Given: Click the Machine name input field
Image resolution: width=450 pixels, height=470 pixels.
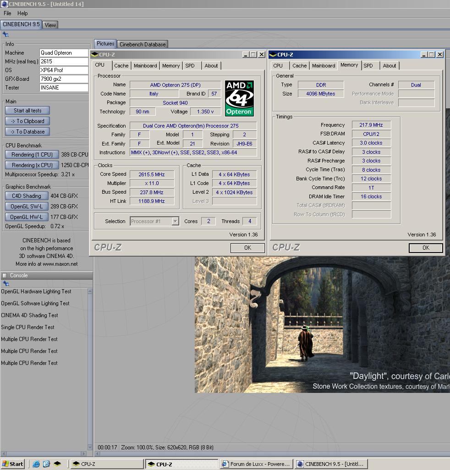Looking at the screenshot, I should (64, 53).
